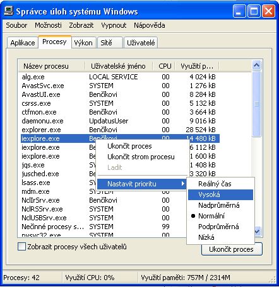Screen dimensions: 279x287
Task: Open the Soubor menu
Action: click(x=16, y=25)
